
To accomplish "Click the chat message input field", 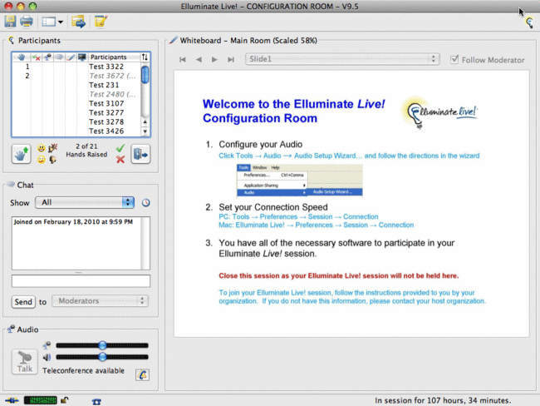I will 81,281.
